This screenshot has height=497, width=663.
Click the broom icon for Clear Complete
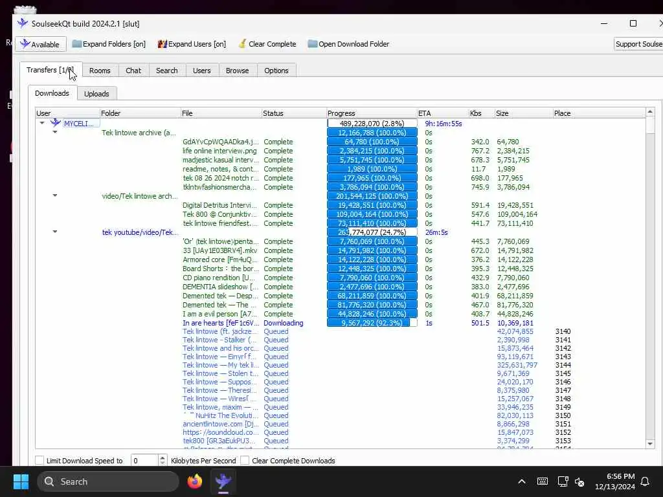(242, 43)
